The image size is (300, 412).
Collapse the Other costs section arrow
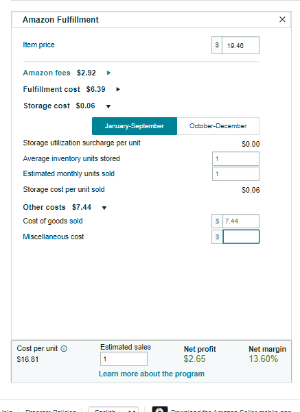coord(104,208)
